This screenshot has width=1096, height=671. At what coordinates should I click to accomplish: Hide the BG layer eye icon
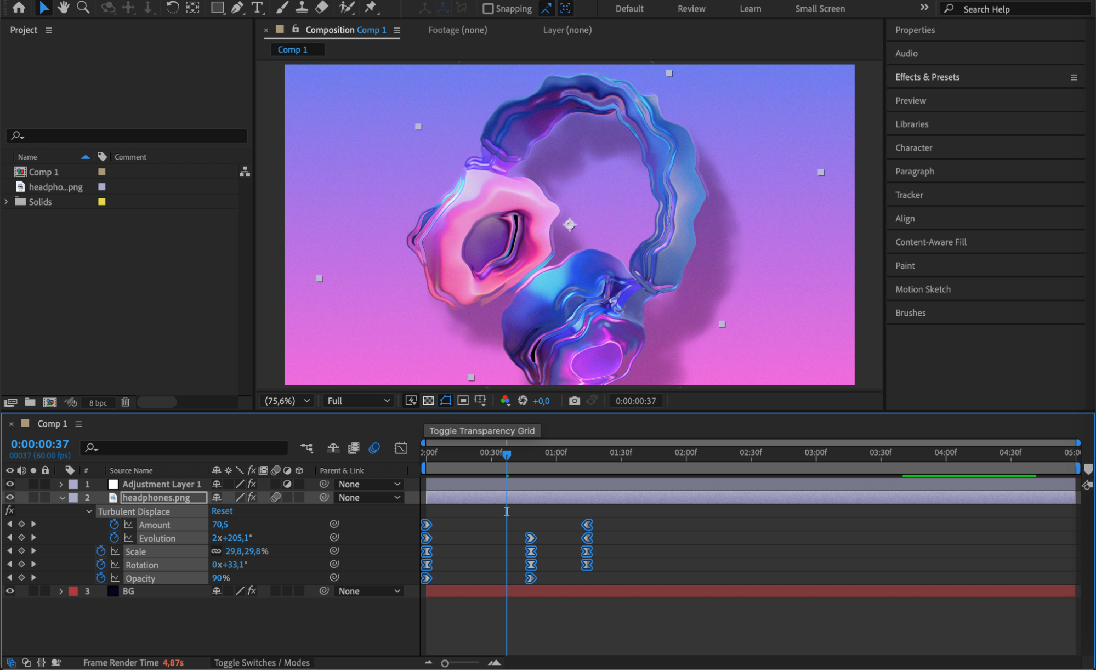pyautogui.click(x=10, y=591)
